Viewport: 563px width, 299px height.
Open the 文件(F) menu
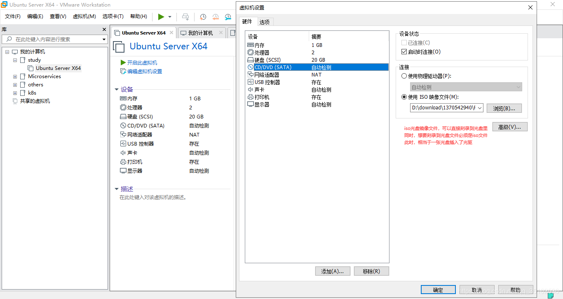(x=13, y=16)
